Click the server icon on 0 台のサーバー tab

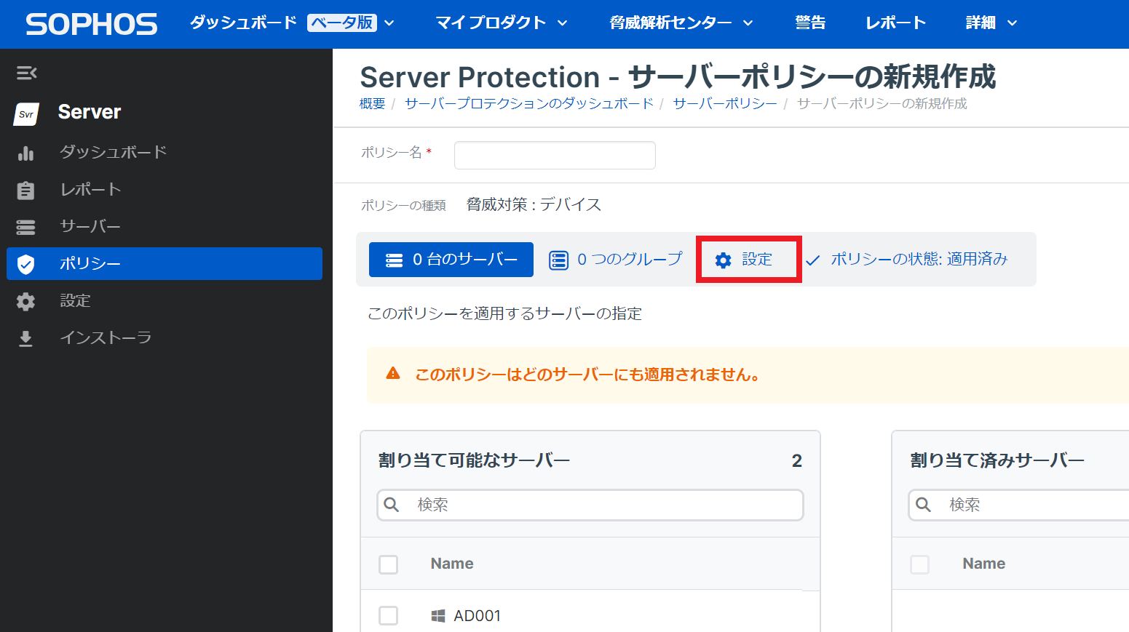pyautogui.click(x=394, y=260)
